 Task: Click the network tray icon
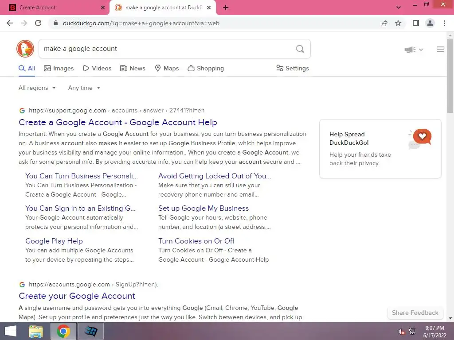(412, 331)
